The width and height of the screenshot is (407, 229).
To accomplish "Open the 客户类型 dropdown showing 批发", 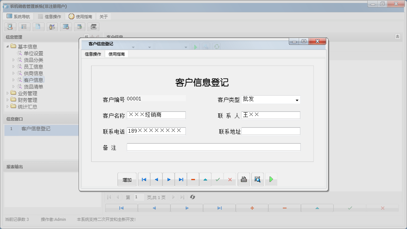I will point(297,99).
